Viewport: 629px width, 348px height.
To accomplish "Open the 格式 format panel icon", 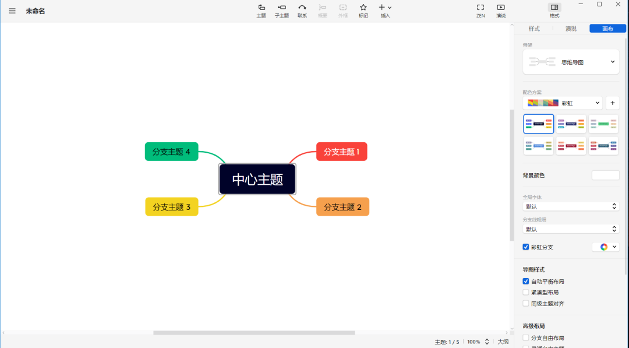I will [x=554, y=10].
